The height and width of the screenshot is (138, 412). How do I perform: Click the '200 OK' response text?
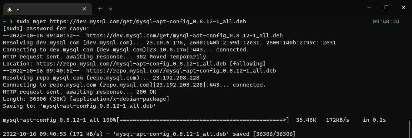pos(146,92)
